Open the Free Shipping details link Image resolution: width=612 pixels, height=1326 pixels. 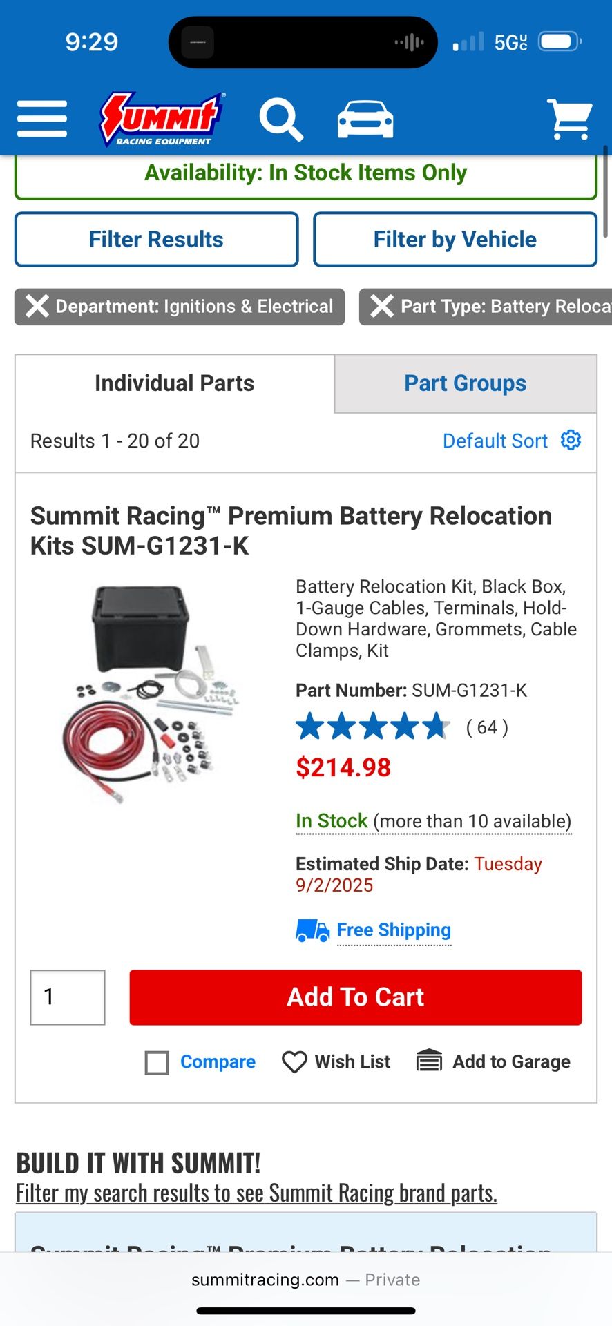pyautogui.click(x=394, y=930)
